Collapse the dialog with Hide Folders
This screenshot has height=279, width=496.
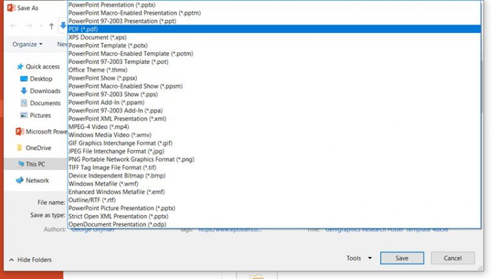tap(30, 260)
